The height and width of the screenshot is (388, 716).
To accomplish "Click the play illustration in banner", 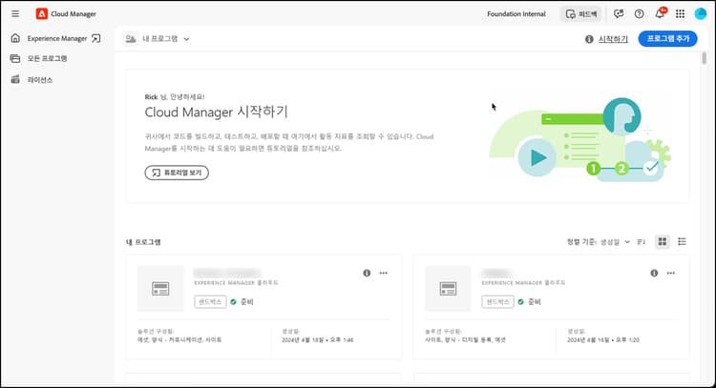I will point(537,157).
